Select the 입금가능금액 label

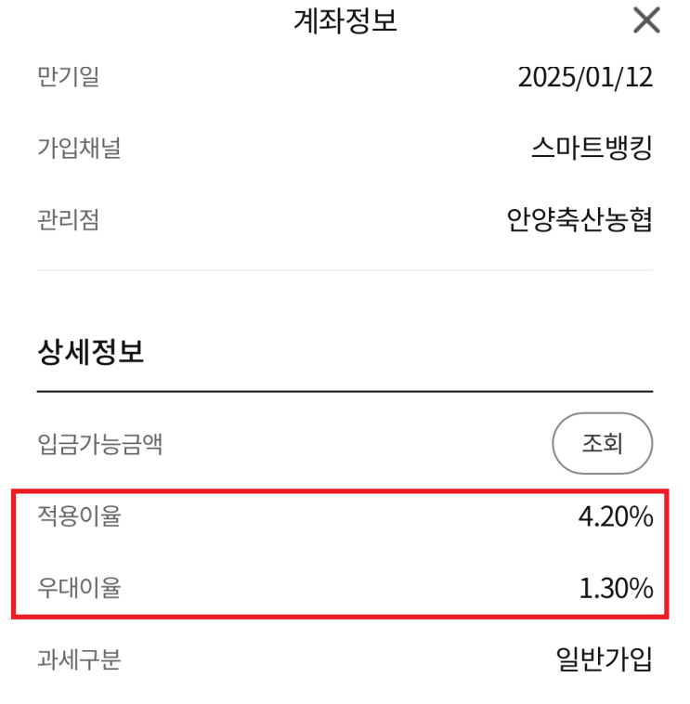99,444
